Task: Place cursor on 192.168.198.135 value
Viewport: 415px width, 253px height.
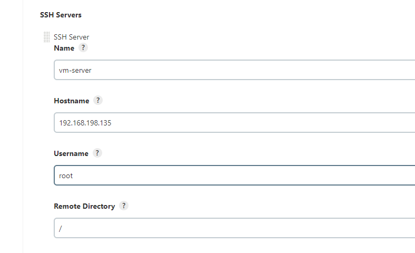Action: click(x=85, y=123)
